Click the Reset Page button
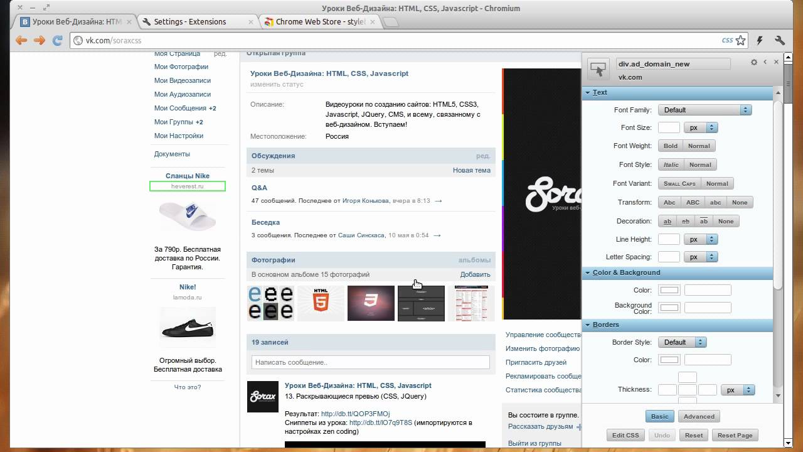803x452 pixels. [x=735, y=435]
